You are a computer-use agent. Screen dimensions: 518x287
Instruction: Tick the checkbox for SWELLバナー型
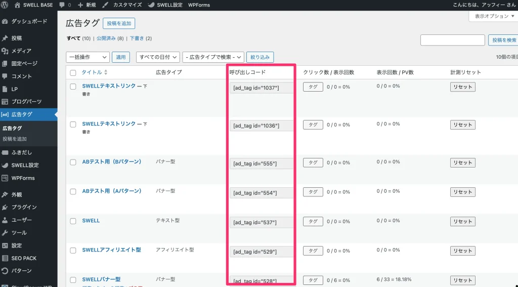pos(73,280)
